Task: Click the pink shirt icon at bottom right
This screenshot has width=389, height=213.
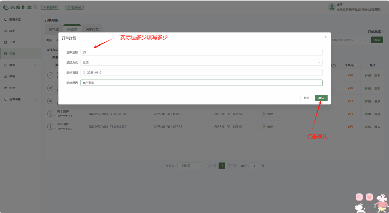Action: click(370, 197)
